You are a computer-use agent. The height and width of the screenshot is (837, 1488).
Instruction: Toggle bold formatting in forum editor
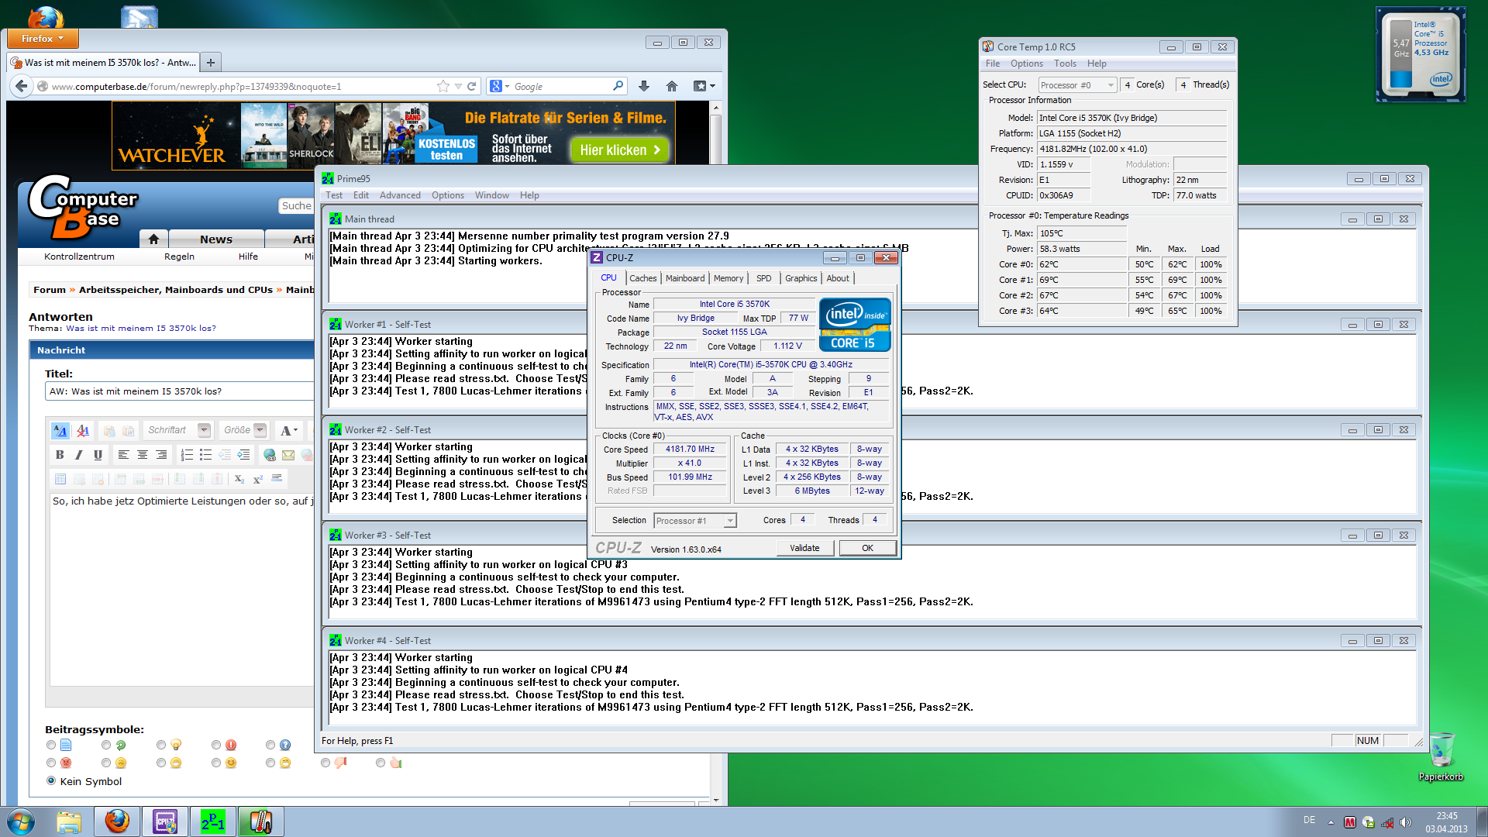point(60,455)
